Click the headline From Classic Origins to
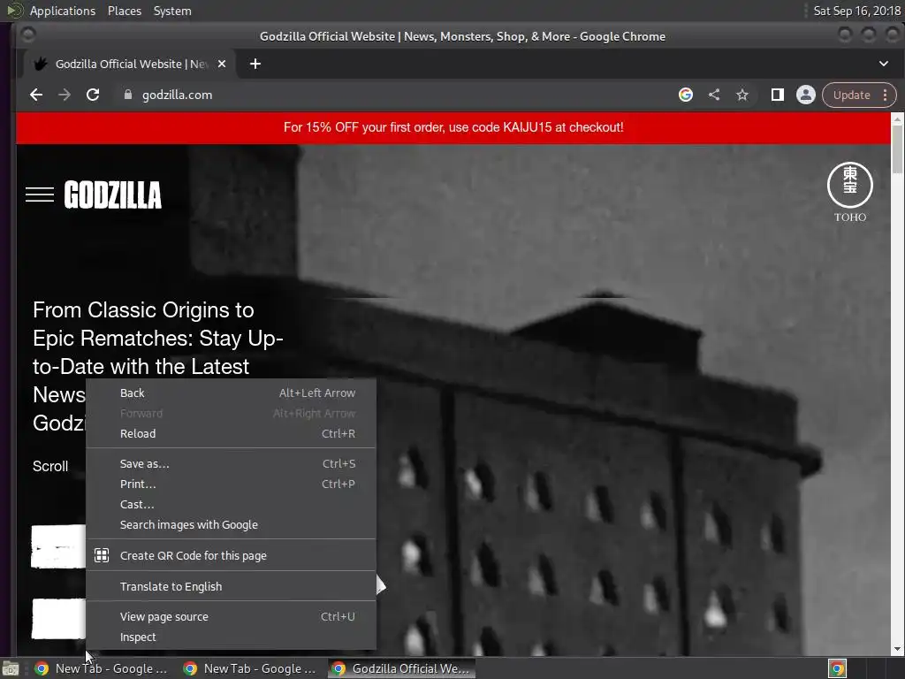The height and width of the screenshot is (679, 905). click(143, 310)
